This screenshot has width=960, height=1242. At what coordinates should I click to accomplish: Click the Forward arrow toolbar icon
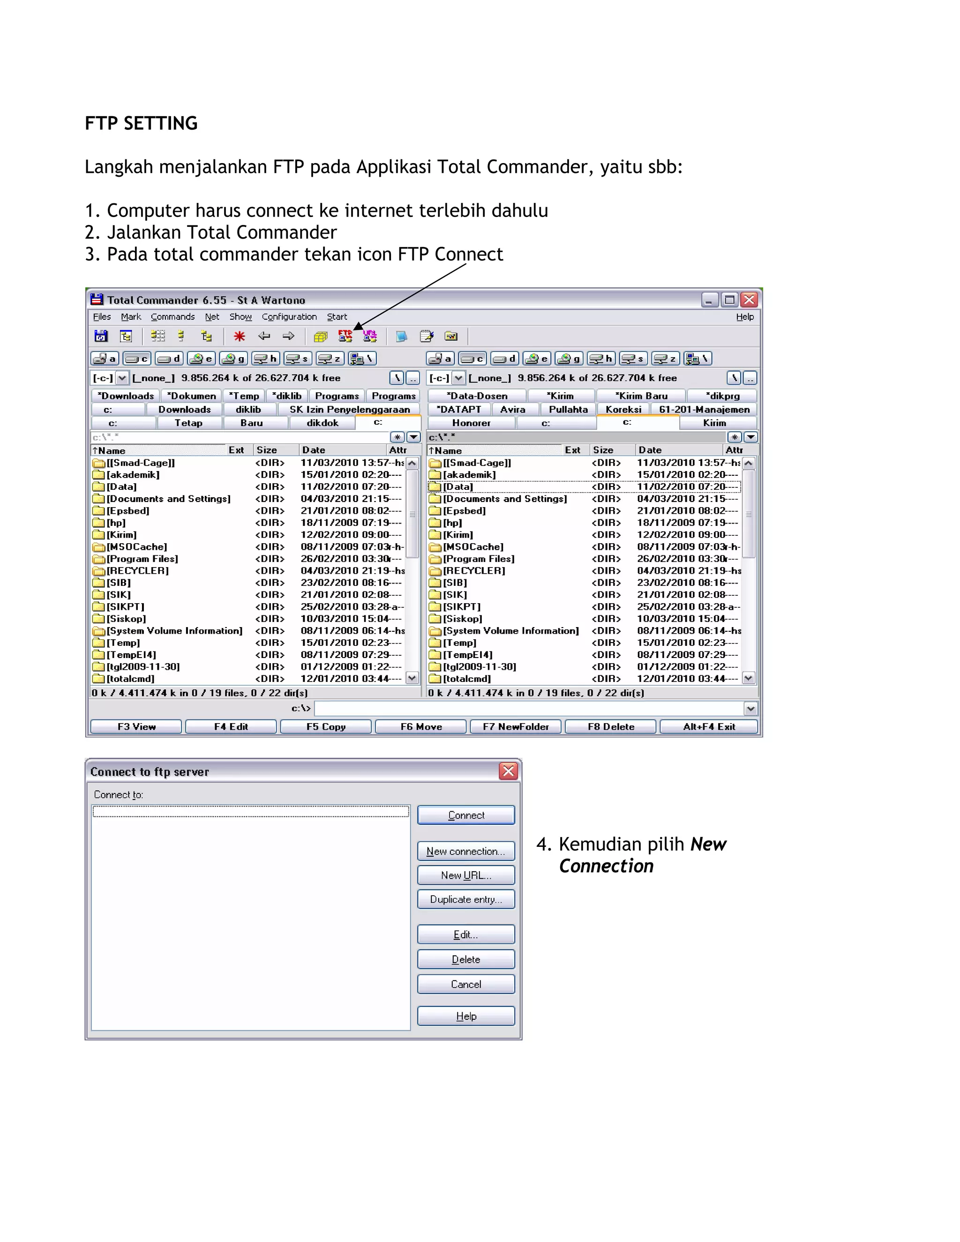[x=288, y=336]
